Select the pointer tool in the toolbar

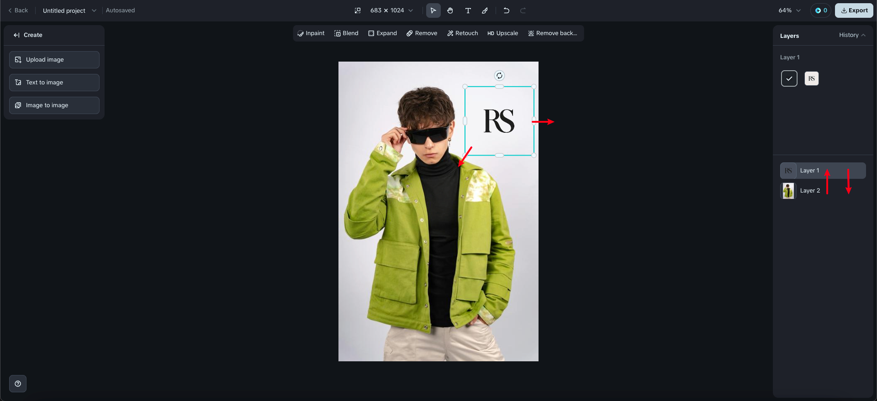433,10
